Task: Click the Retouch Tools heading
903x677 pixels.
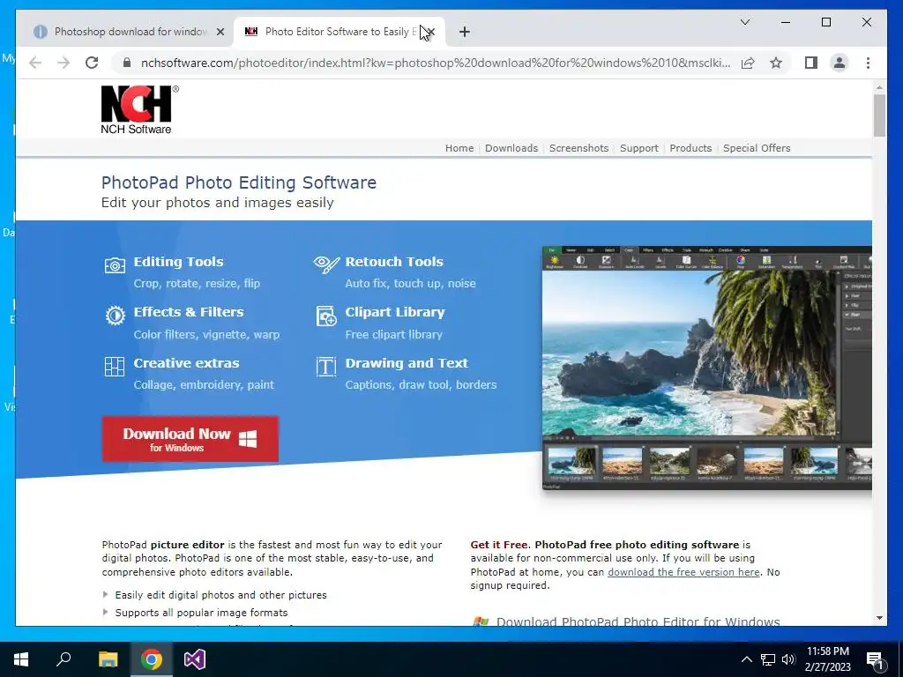Action: point(394,261)
